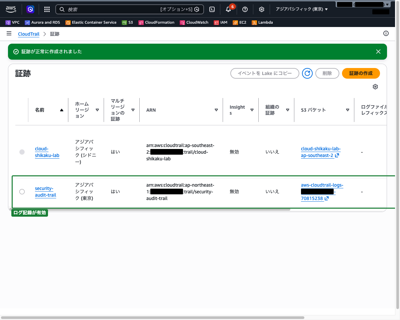Sort by 名前 column arrow
The width and height of the screenshot is (400, 320).
coord(62,110)
